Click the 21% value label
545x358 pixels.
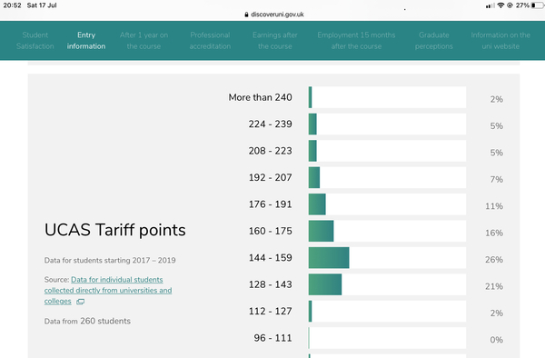[494, 286]
